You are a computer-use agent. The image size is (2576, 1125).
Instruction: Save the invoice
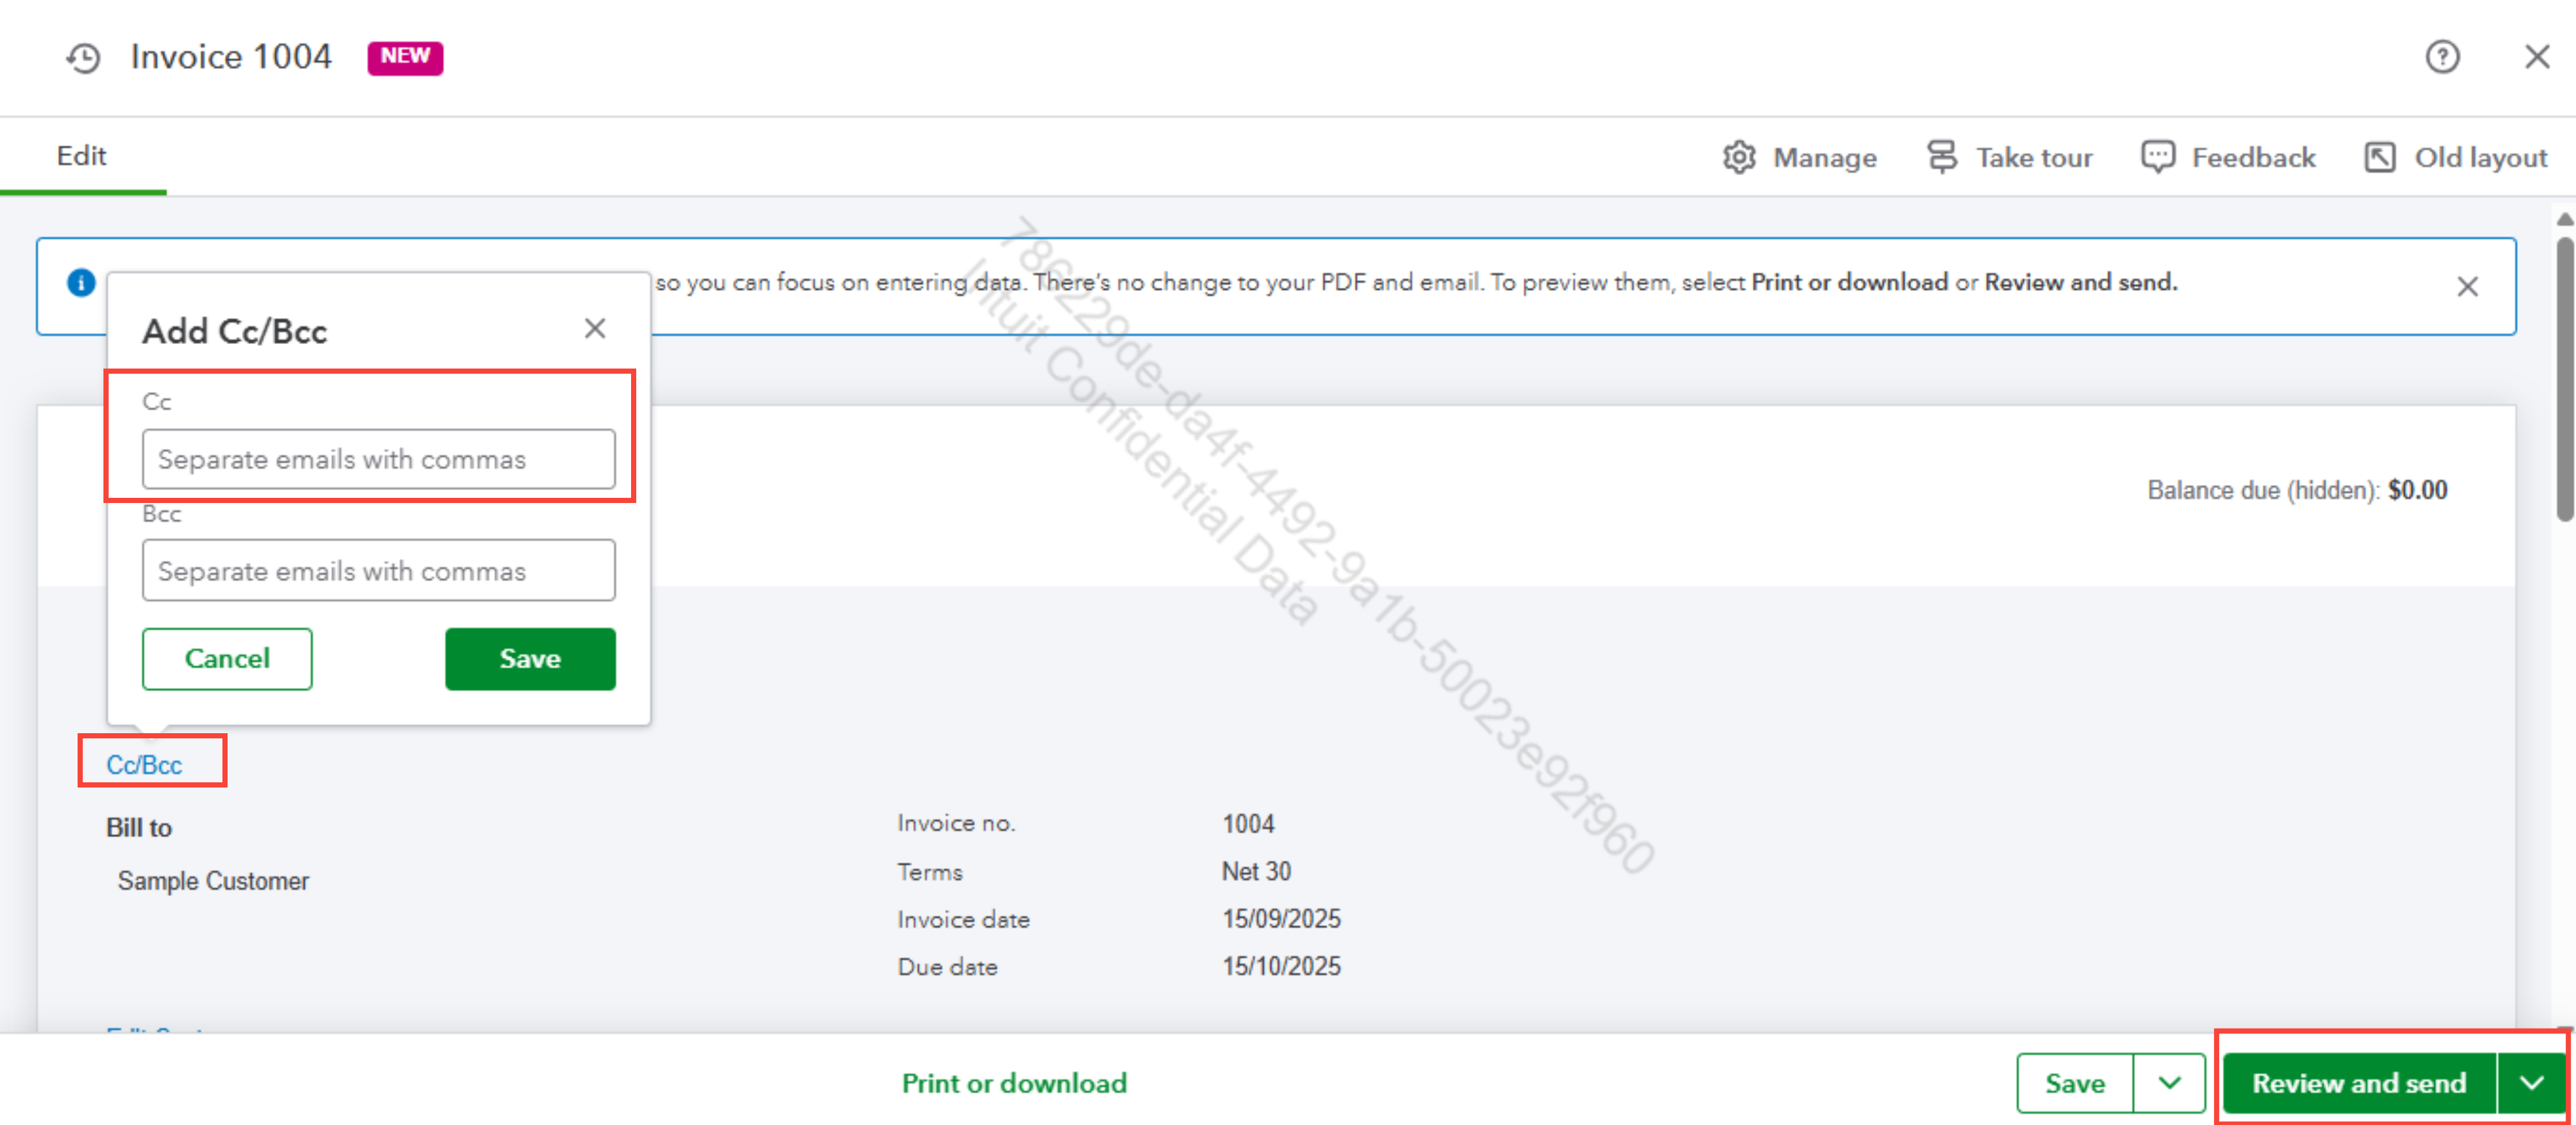pos(2075,1083)
